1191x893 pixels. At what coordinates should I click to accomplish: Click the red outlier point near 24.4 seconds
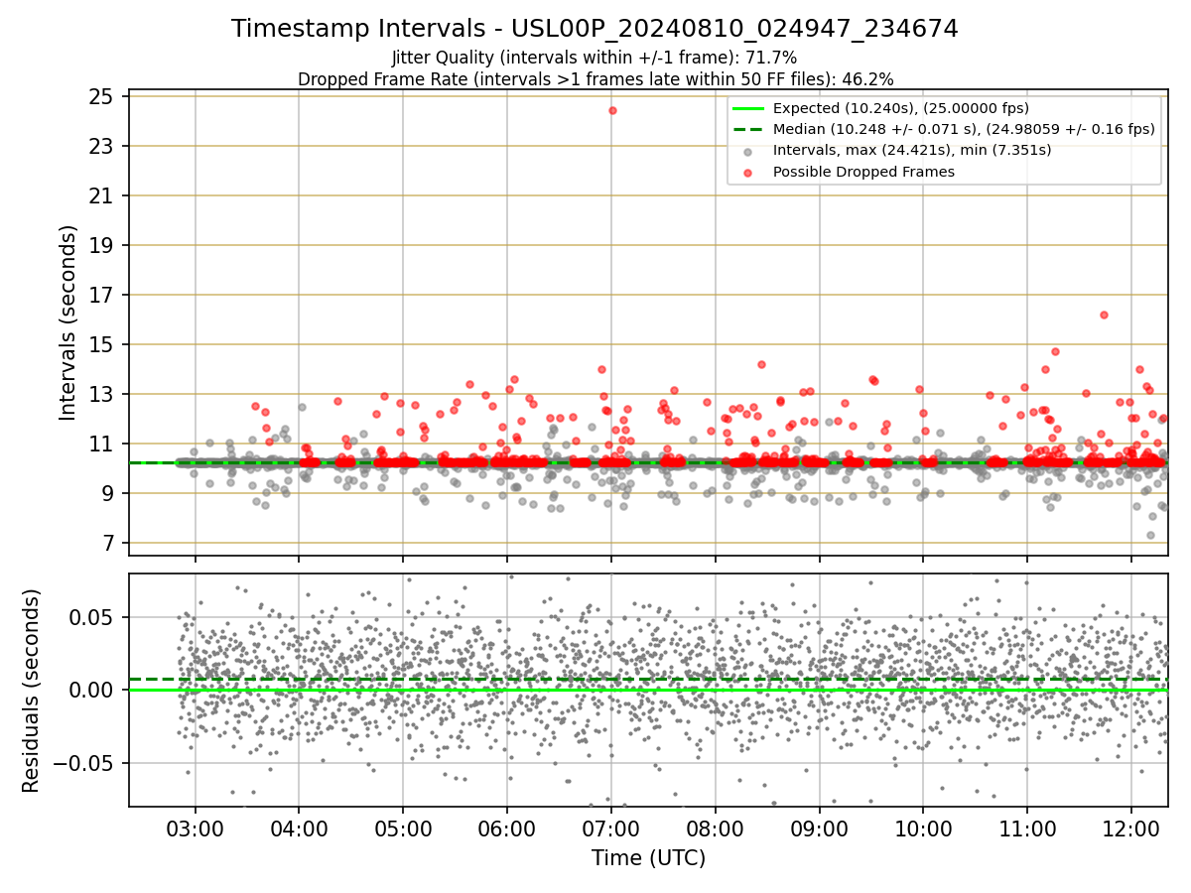pyautogui.click(x=612, y=110)
